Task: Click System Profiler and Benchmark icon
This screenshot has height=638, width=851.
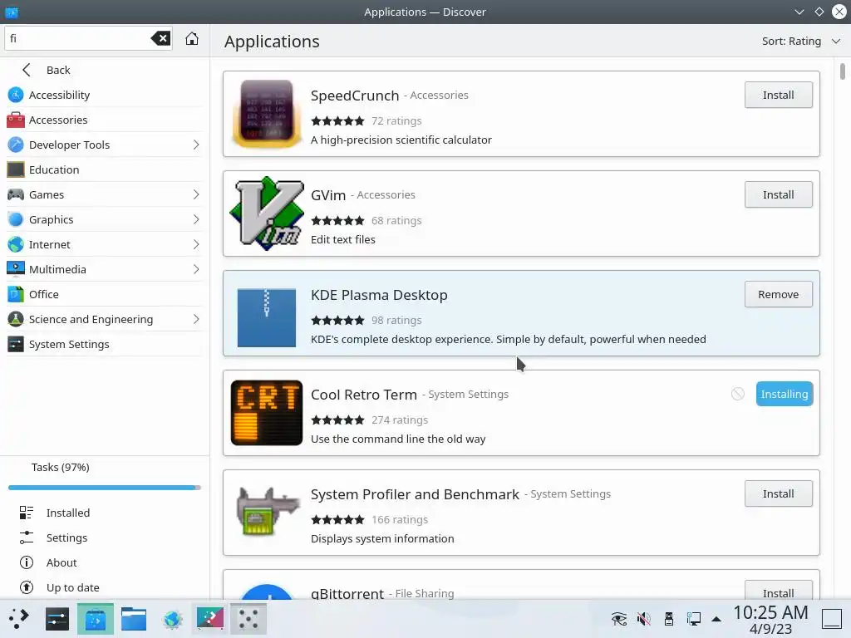Action: (268, 512)
